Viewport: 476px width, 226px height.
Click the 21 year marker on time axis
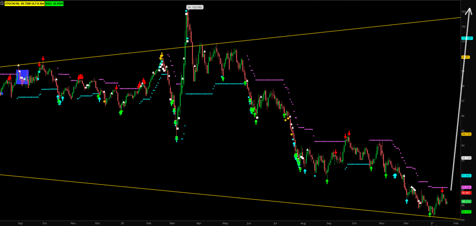432,223
